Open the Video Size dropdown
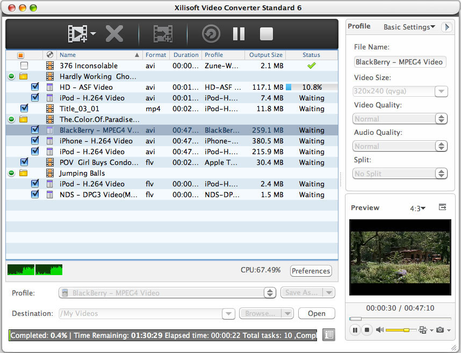461x353 pixels. (x=441, y=91)
